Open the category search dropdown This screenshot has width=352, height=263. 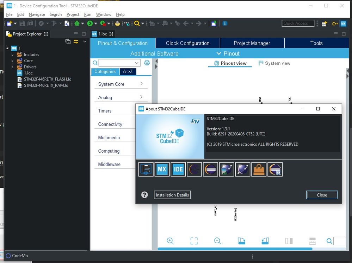(x=136, y=63)
